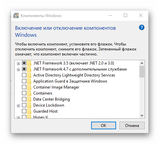Select the Guarded Host label
159x144 pixels.
[x=45, y=111]
